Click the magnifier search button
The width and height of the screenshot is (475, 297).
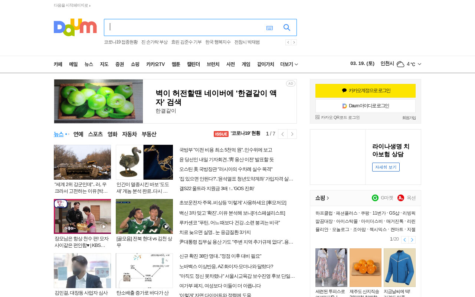287,27
